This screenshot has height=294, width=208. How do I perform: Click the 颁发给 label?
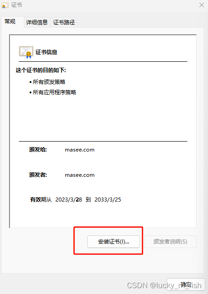pyautogui.click(x=38, y=150)
